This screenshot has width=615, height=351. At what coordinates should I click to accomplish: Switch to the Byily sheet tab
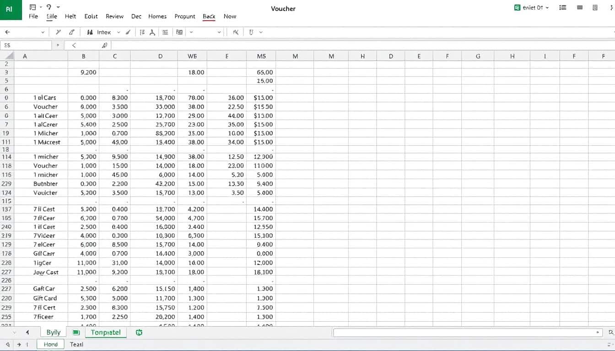pos(54,332)
